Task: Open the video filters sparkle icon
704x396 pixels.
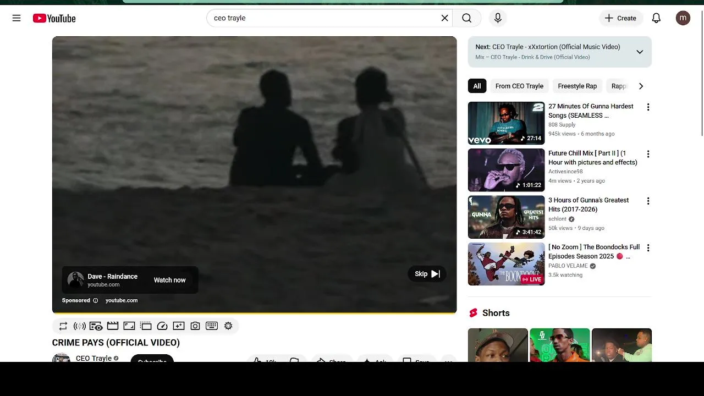Action: coord(179,326)
